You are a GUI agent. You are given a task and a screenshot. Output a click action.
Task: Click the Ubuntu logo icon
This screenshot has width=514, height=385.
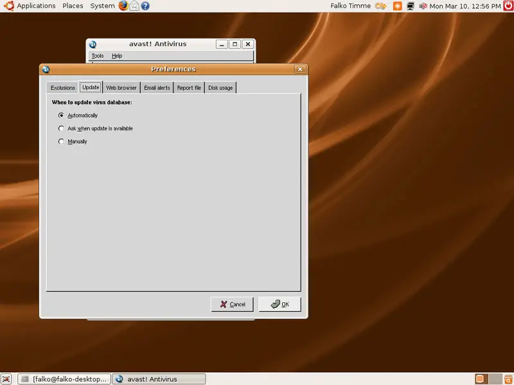[x=9, y=6]
